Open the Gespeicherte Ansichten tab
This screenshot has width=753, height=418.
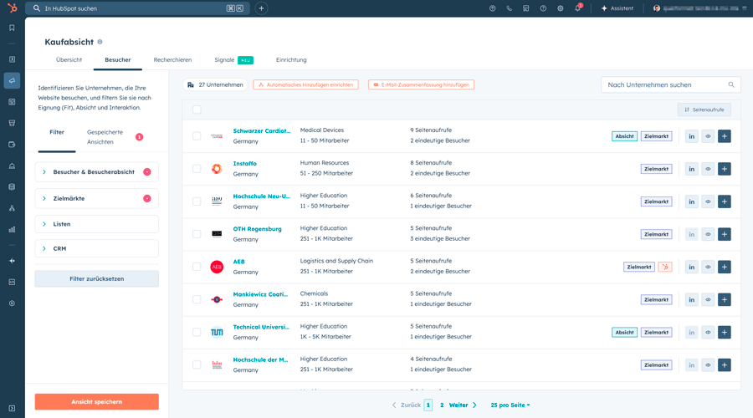click(105, 137)
